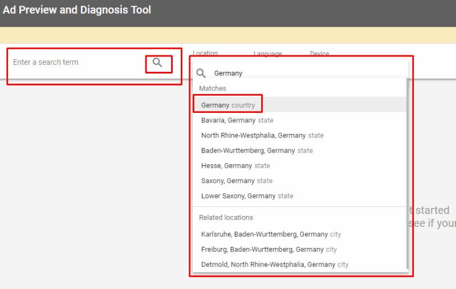The height and width of the screenshot is (289, 456).
Task: Choose Freiburg, Baden-Wurttemberg city
Action: click(x=300, y=249)
